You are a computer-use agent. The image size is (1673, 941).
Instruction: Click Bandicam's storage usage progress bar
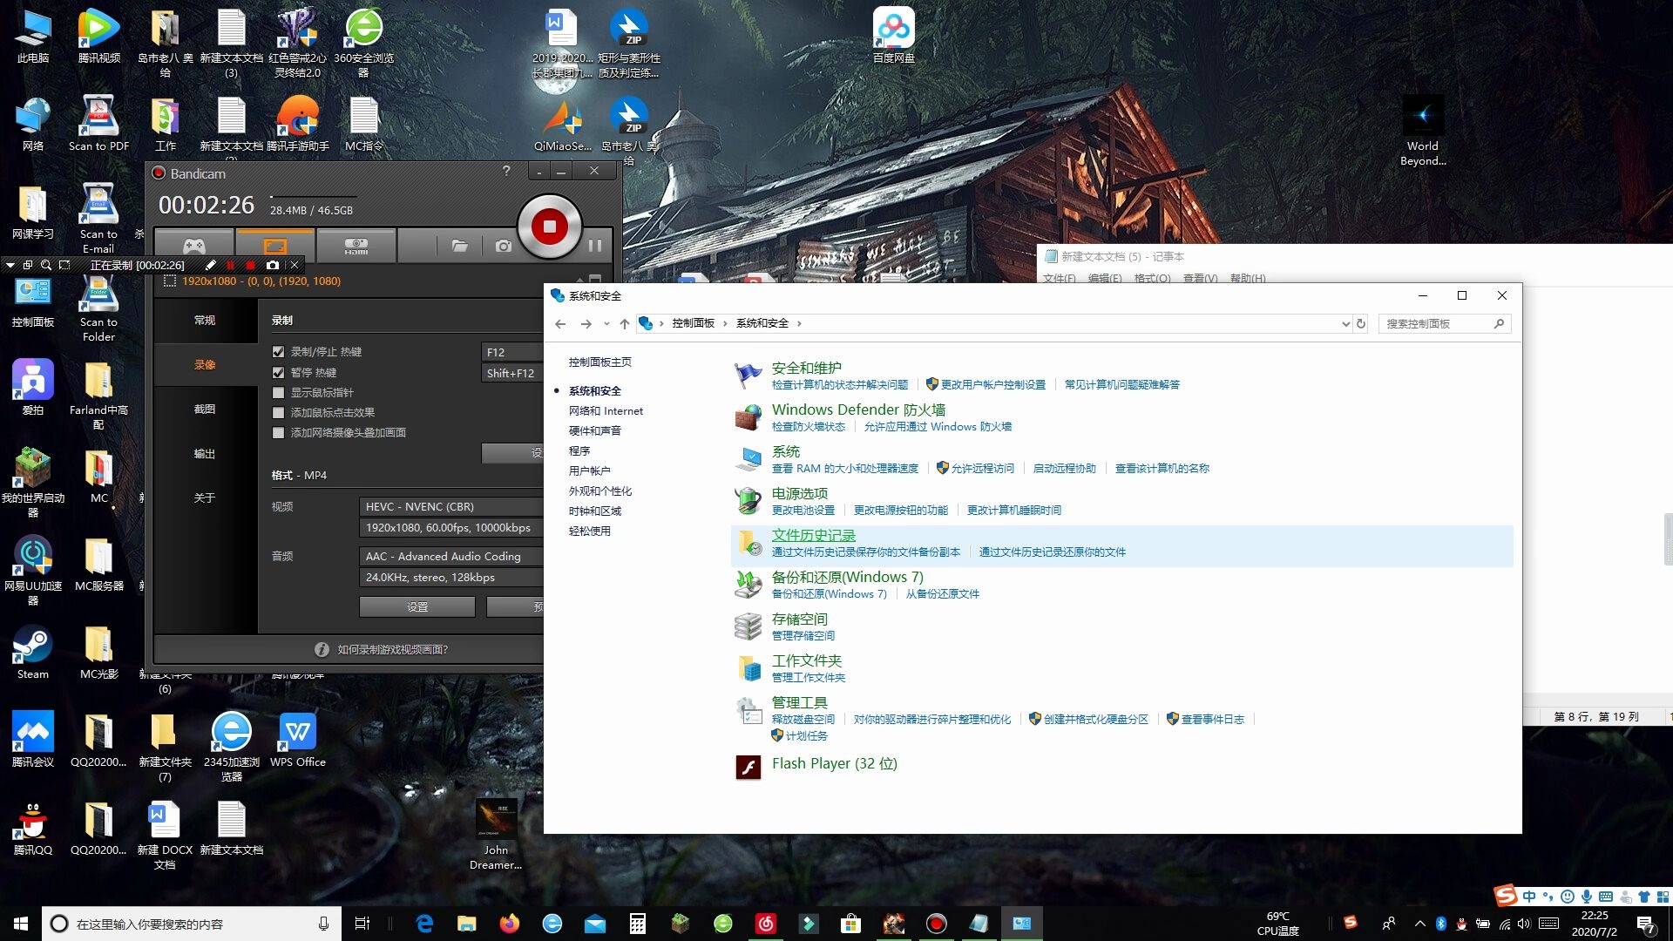[x=312, y=197]
